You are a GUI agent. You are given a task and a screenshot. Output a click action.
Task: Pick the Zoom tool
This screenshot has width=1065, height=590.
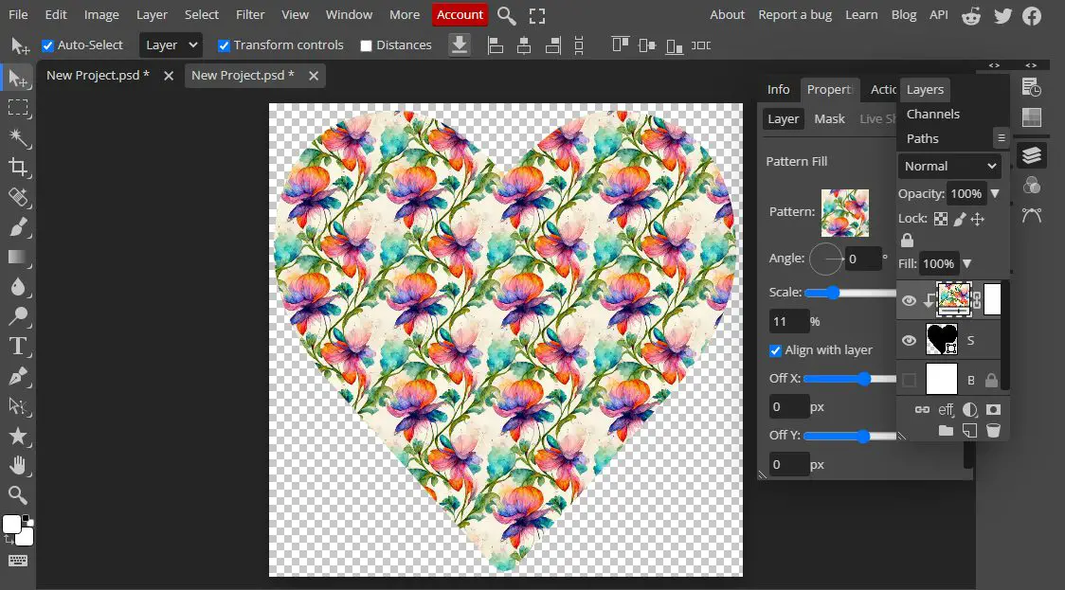(19, 494)
